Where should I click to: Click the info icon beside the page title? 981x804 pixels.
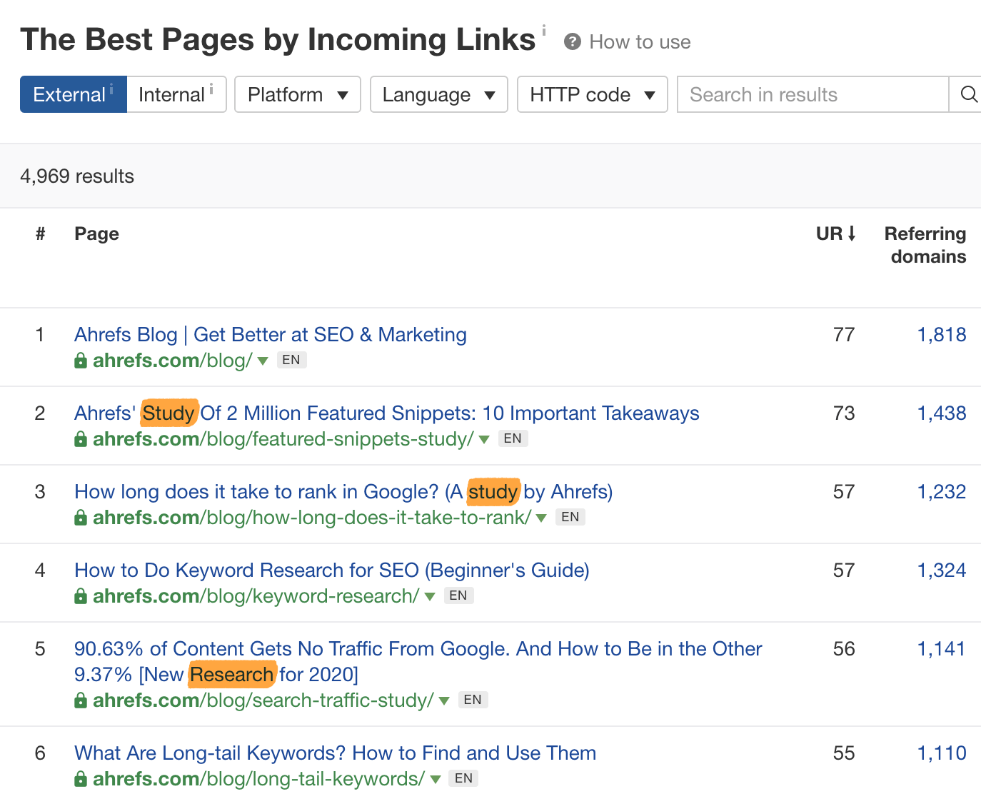tap(543, 30)
